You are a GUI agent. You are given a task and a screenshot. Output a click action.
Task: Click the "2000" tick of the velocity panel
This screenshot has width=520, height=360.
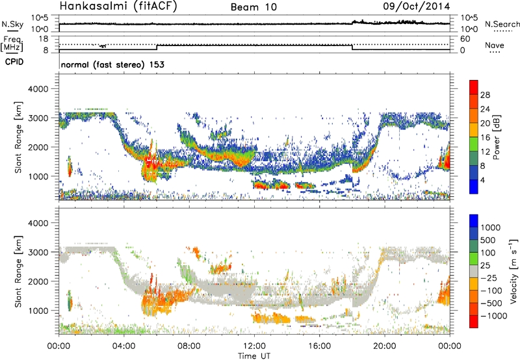point(38,281)
